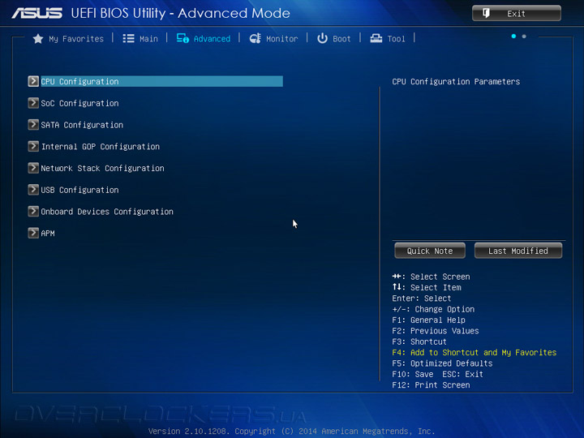Click the F1: General Help hint

coord(428,320)
